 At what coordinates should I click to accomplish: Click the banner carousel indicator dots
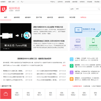(6, 49)
